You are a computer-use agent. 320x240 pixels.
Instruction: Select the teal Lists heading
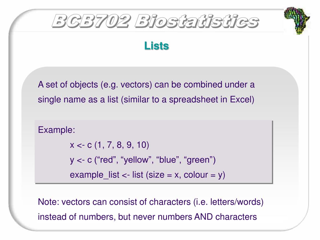pyautogui.click(x=157, y=46)
